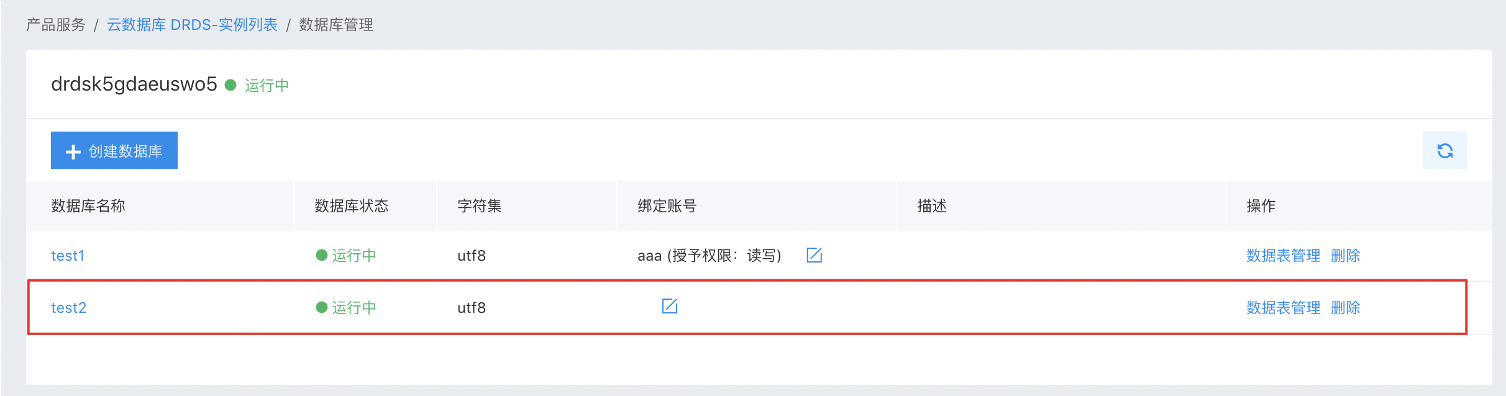Delete the test2 database
The height and width of the screenshot is (396, 1506).
pos(1346,308)
